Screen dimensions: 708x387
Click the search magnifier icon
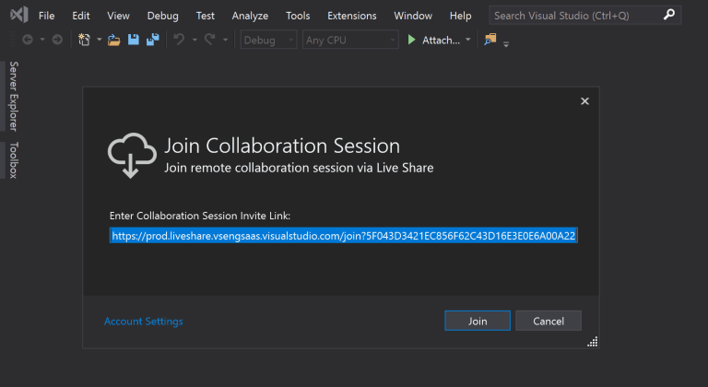pyautogui.click(x=669, y=15)
